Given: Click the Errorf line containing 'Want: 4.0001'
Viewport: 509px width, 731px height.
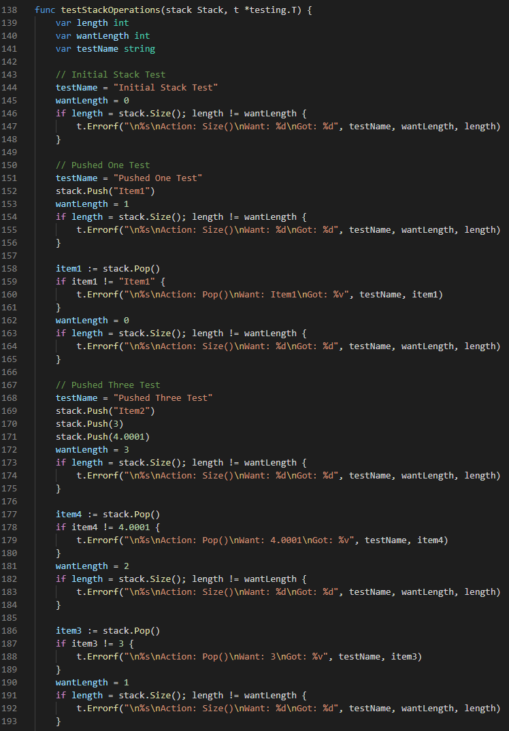Looking at the screenshot, I should pos(263,540).
